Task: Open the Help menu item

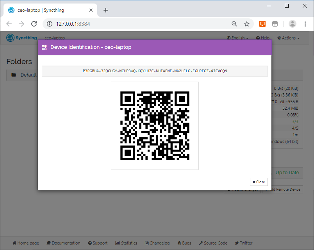Action: tap(263, 38)
